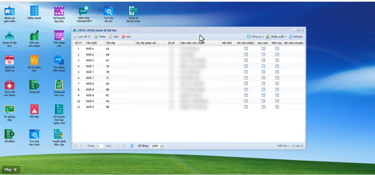Open the Tổng kết desktop icon

34,87
